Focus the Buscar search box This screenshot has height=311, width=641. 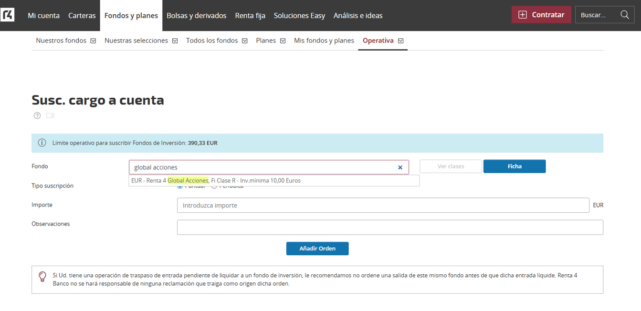click(x=605, y=15)
